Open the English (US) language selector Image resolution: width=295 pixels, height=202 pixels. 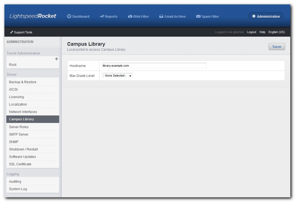(x=277, y=32)
